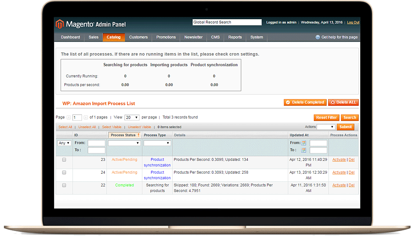
Task: Click the Submit button
Action: (x=346, y=127)
